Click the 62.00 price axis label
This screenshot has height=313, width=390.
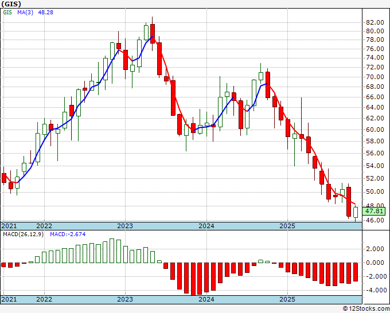pyautogui.click(x=375, y=118)
